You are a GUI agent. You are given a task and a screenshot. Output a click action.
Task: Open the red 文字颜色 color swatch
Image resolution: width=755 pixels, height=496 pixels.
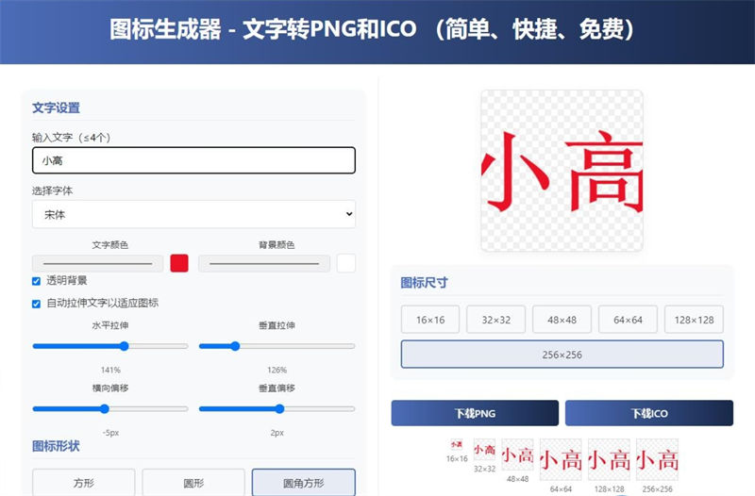pyautogui.click(x=179, y=263)
